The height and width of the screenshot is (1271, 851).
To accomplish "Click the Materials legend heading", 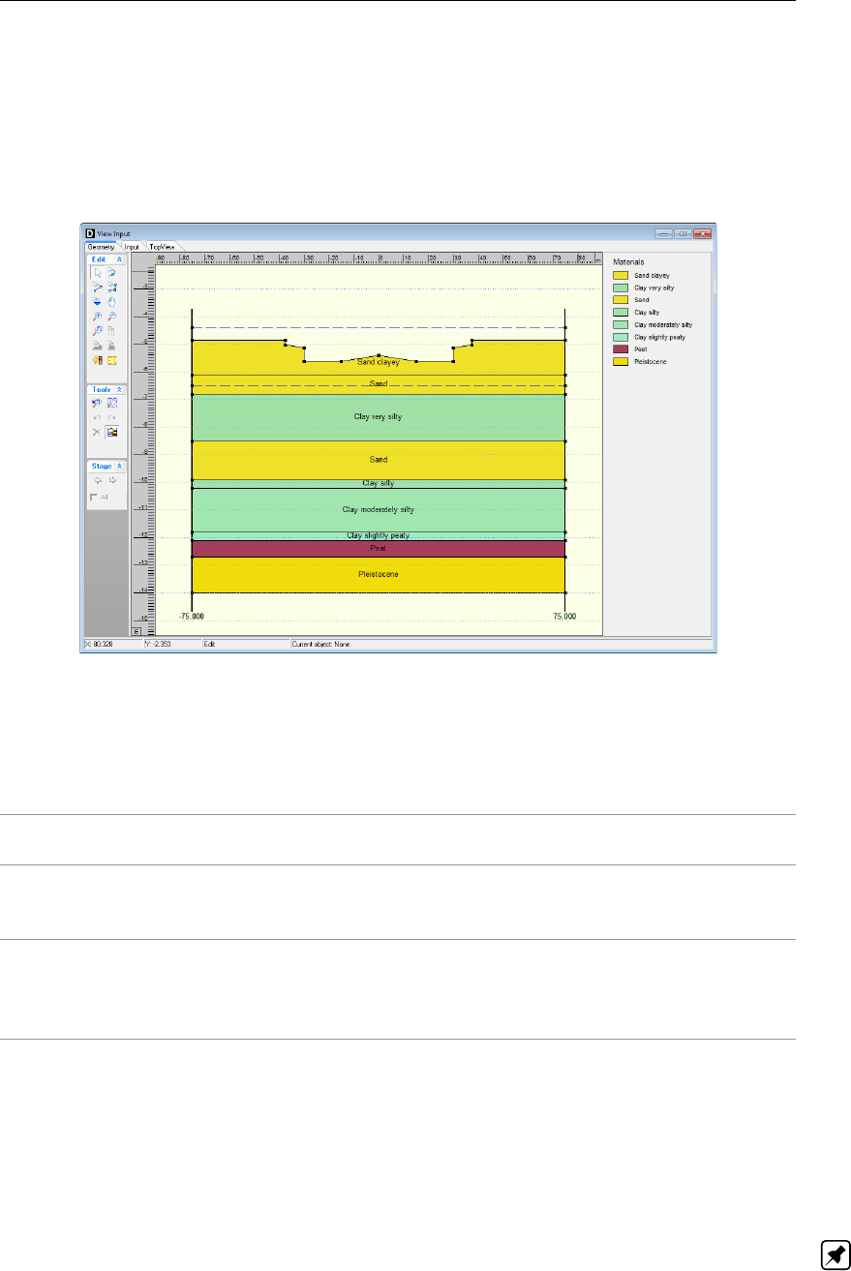I will click(x=627, y=261).
